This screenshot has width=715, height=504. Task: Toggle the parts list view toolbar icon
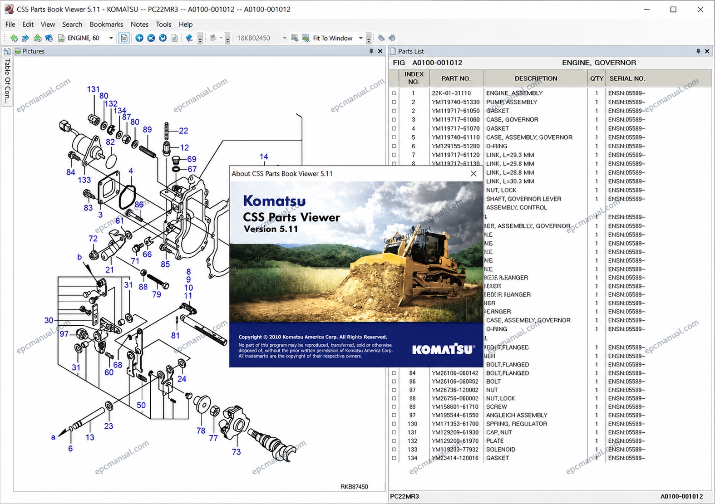pyautogui.click(x=124, y=38)
